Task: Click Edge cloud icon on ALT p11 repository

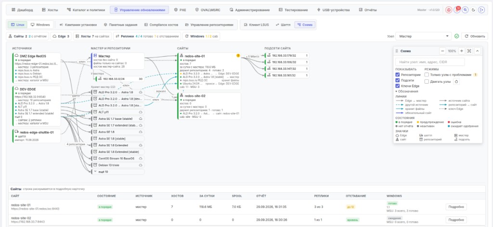Action: pos(141,112)
